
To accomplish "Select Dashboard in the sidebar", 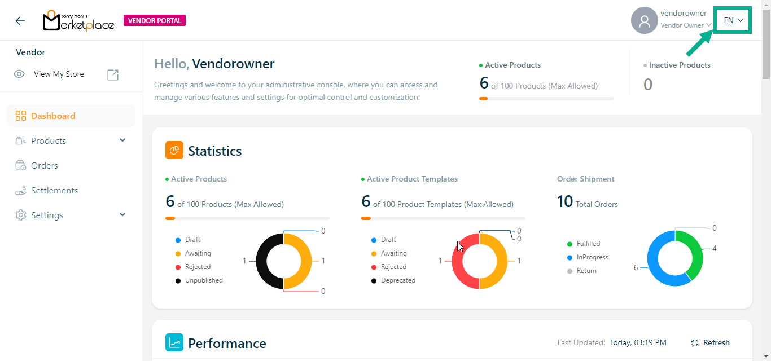I will pos(53,116).
